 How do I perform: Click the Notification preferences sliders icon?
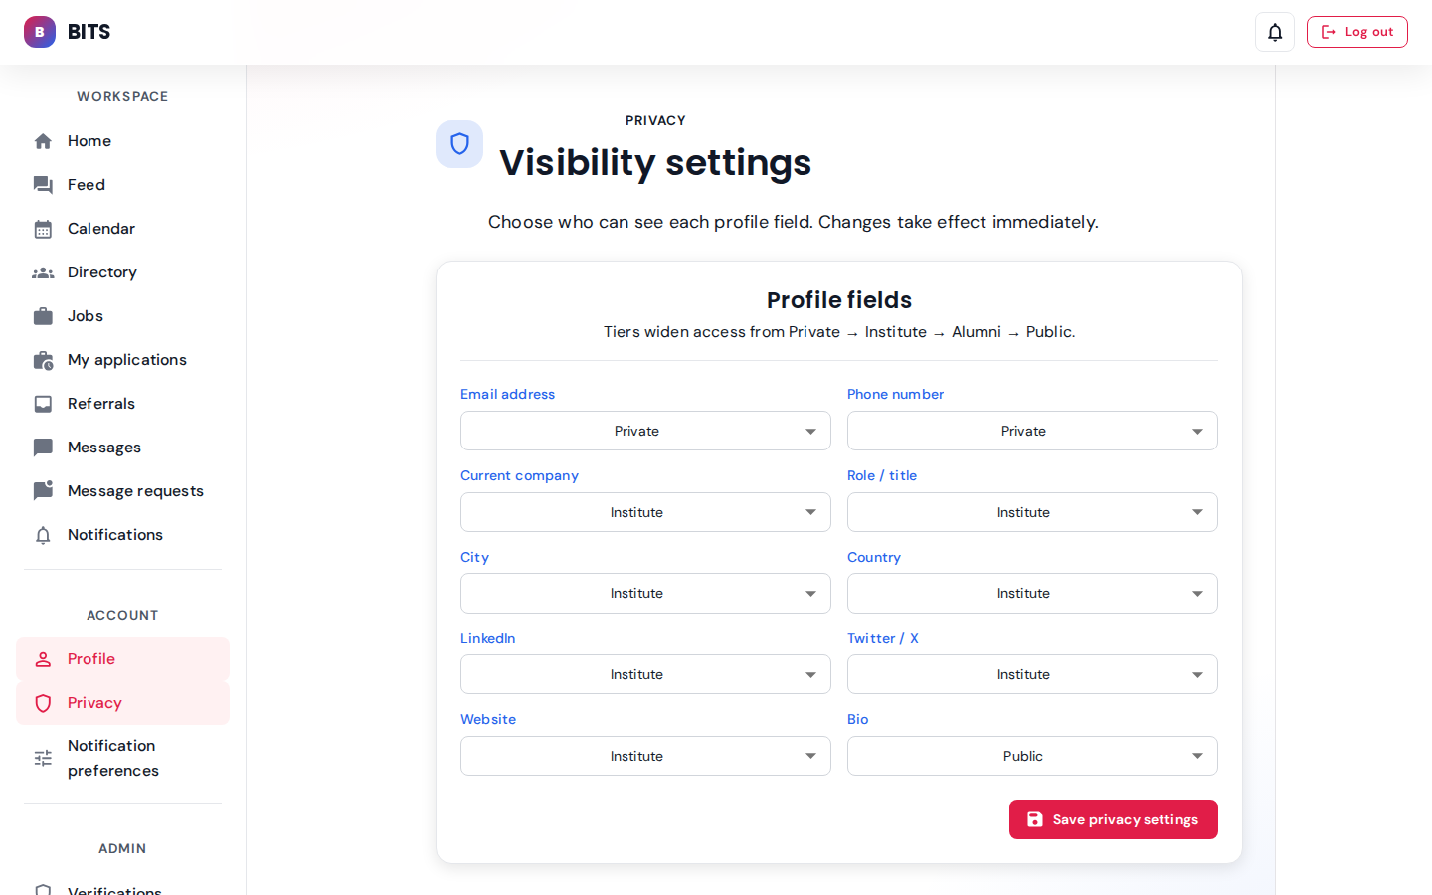click(43, 758)
